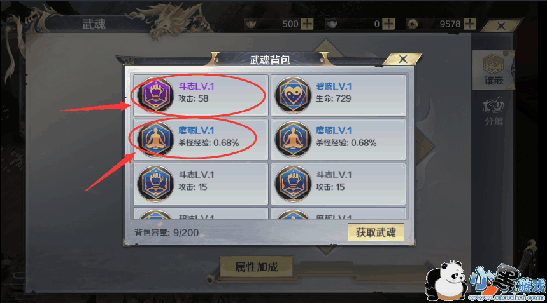
Task: Open the 属性加成 attribute bonus button
Action: [x=257, y=267]
